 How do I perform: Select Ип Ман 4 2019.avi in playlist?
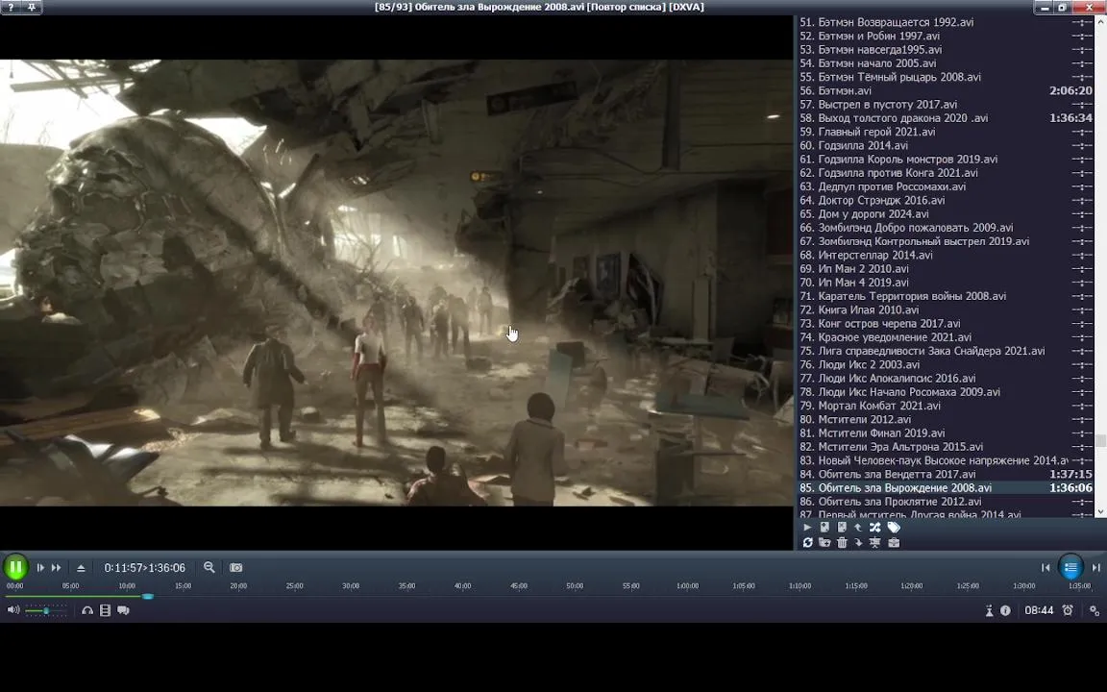tap(946, 283)
